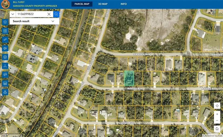Open the Draw palette tool
The width and height of the screenshot is (223, 137).
(x=5, y=48)
